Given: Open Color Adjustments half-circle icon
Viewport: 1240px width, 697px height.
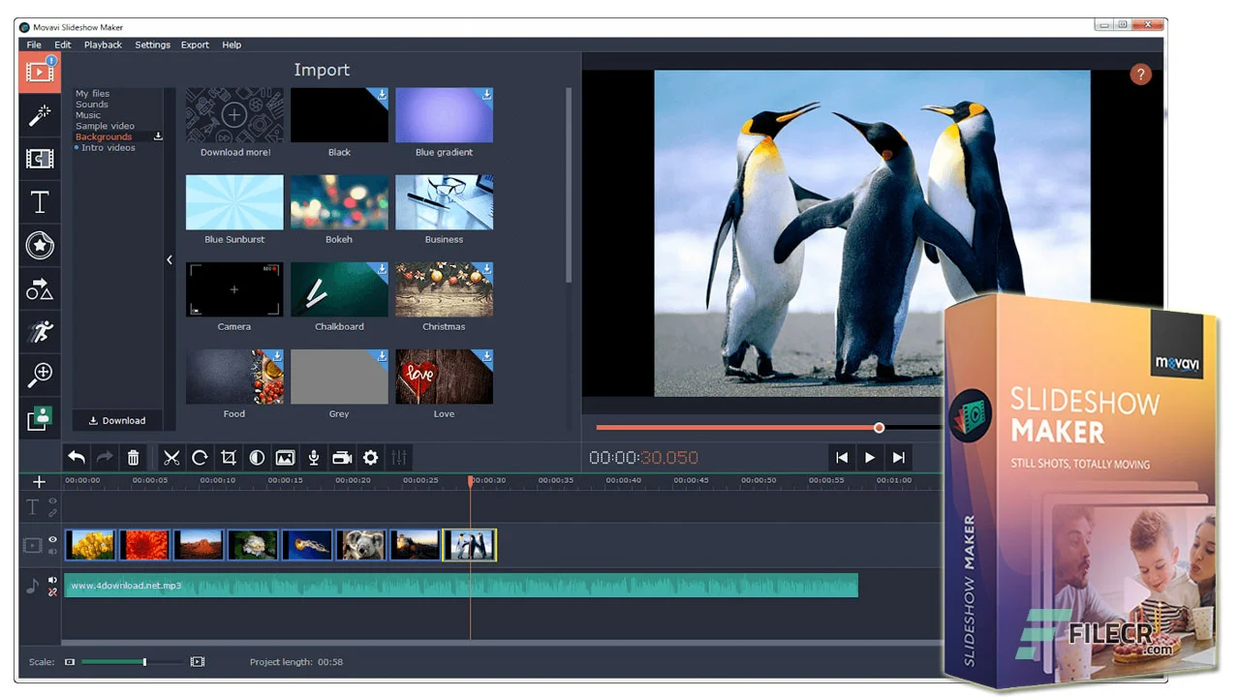Looking at the screenshot, I should click(257, 458).
